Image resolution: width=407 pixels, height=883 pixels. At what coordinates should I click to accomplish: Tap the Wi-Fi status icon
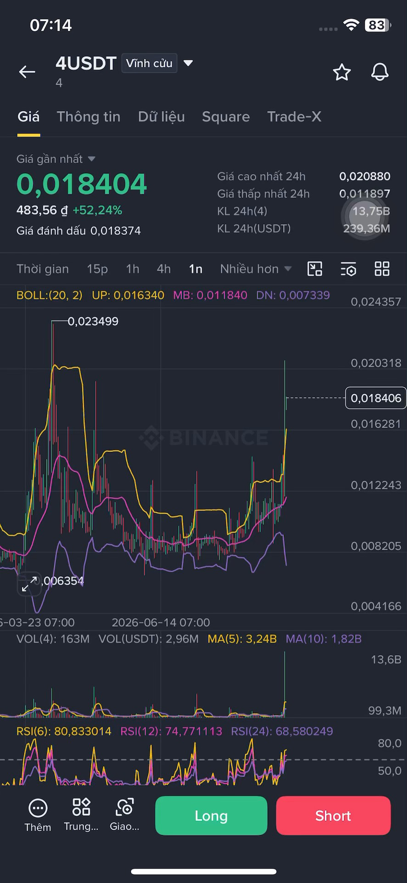coord(351,25)
